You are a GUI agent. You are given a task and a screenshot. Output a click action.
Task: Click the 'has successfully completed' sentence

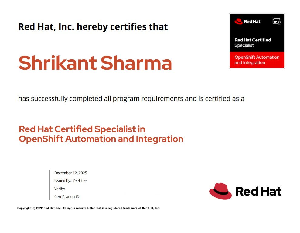(x=131, y=99)
